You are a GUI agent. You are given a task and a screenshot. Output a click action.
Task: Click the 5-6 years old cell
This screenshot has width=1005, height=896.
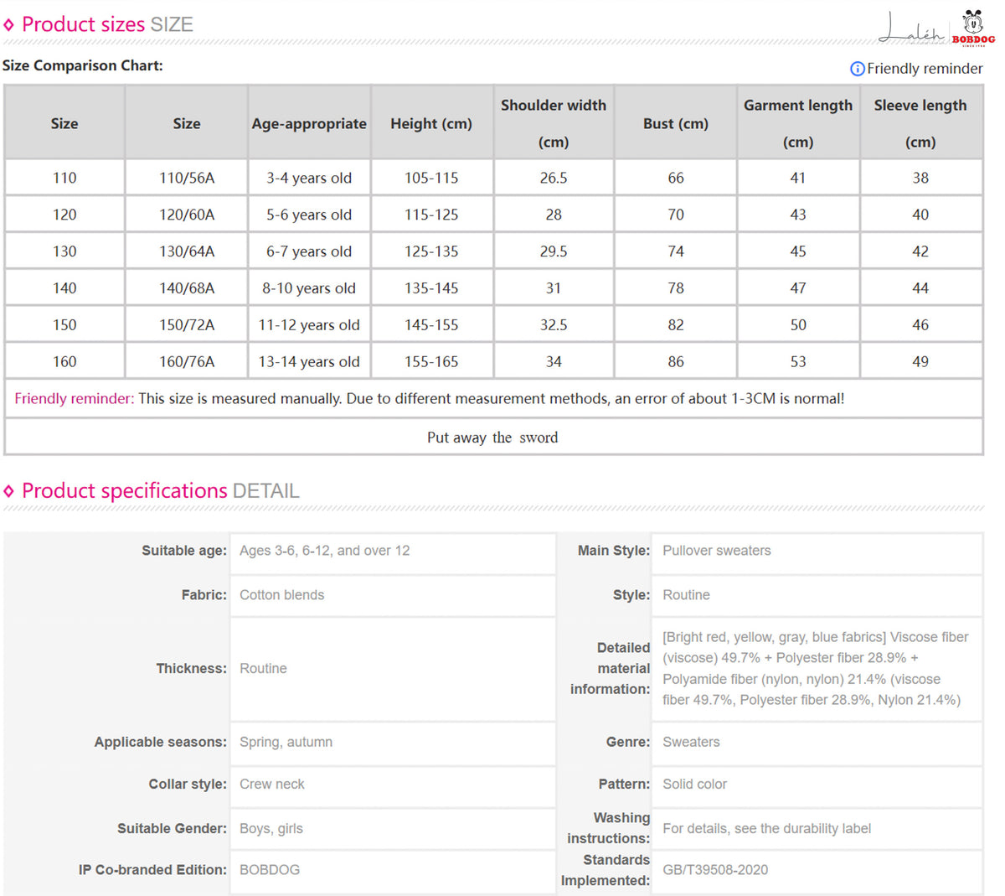(x=309, y=215)
